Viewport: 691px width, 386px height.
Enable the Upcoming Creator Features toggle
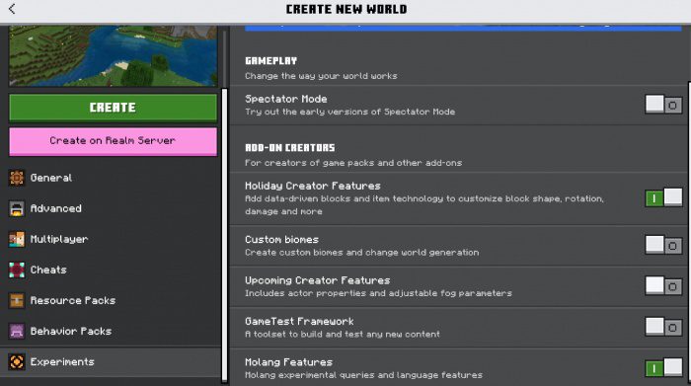(x=663, y=286)
